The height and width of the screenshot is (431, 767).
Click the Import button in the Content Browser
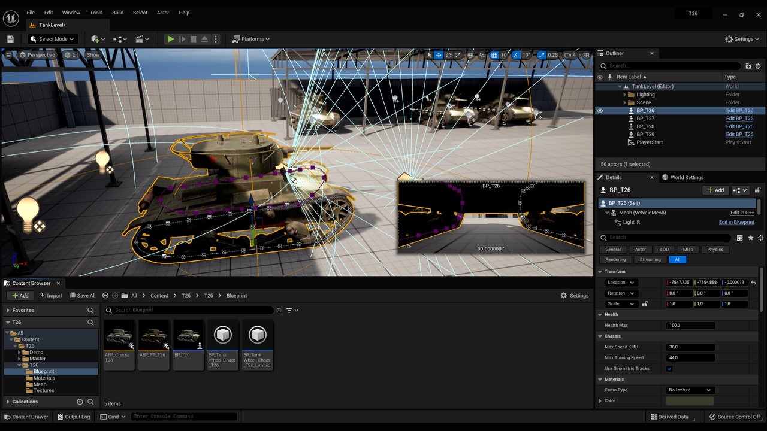coord(50,295)
